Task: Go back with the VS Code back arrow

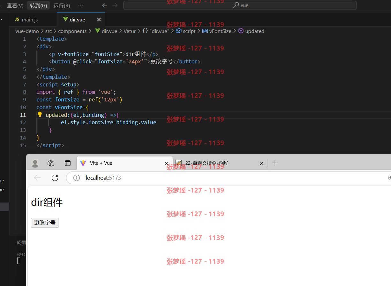Action: pos(104,5)
